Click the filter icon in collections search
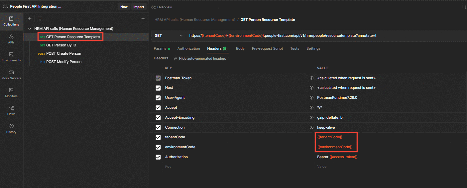The height and width of the screenshot is (188, 467). pos(40,19)
